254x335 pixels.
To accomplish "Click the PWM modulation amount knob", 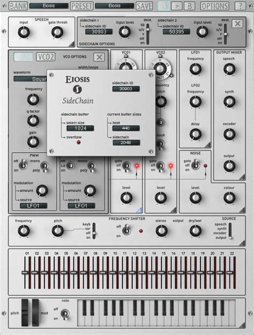I will click(x=42, y=190).
